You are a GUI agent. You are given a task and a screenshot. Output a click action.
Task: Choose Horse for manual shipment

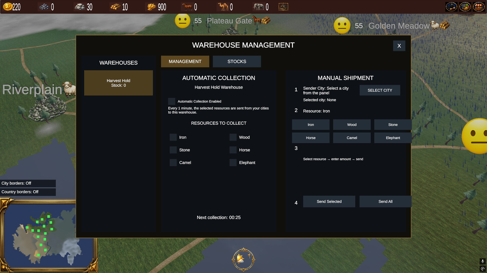coord(311,138)
